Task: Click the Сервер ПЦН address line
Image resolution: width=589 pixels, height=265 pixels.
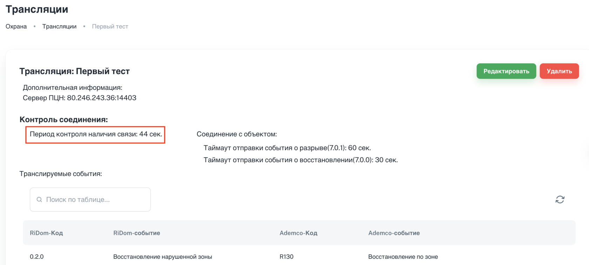Action: point(80,98)
